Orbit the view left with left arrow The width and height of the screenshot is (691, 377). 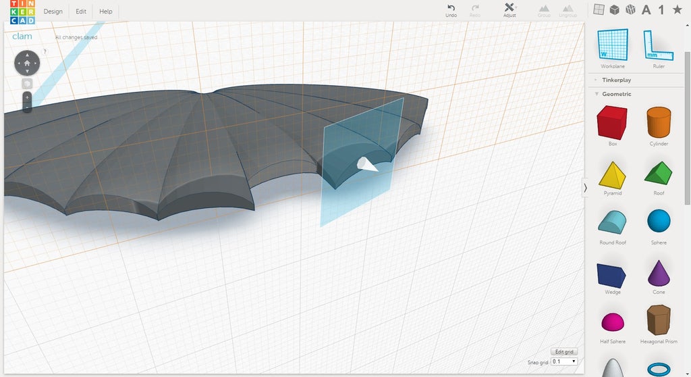pyautogui.click(x=19, y=63)
